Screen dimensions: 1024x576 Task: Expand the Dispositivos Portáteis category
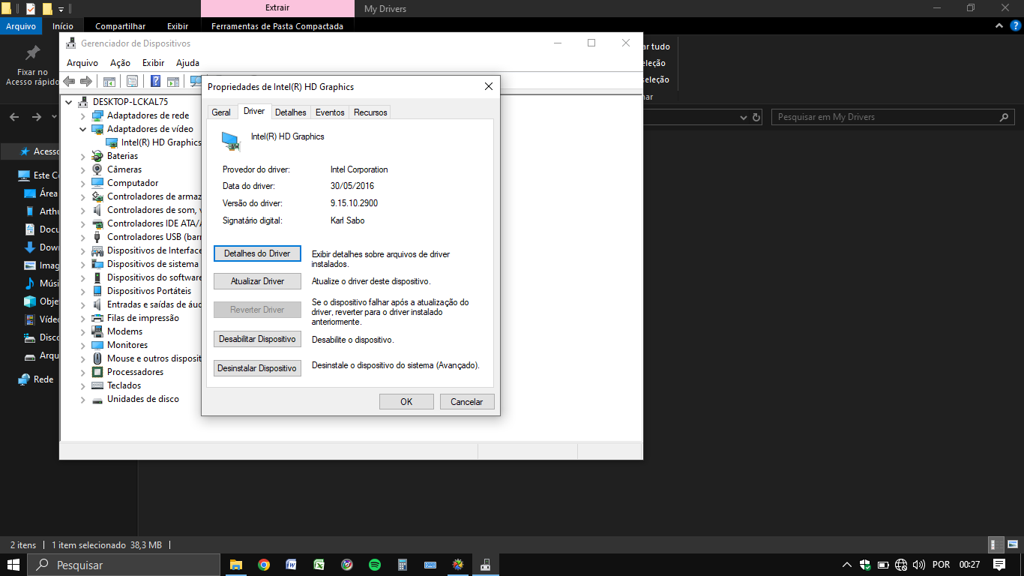click(x=83, y=291)
